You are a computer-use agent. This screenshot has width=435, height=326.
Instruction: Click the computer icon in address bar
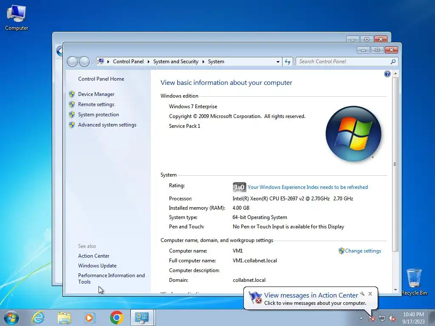pos(101,62)
